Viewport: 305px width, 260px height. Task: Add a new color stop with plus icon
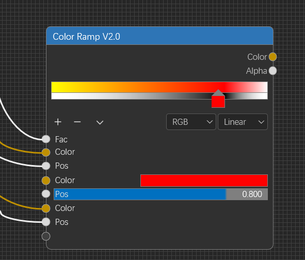(x=58, y=122)
